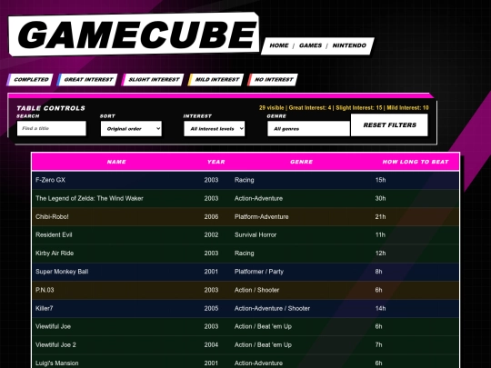Select the Slight Interest legend tag
The width and height of the screenshot is (491, 368).
(153, 79)
